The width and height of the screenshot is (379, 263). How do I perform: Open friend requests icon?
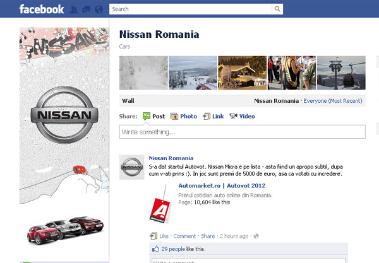75,9
